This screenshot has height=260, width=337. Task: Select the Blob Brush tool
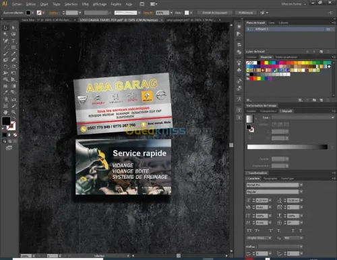[x=5, y=60]
